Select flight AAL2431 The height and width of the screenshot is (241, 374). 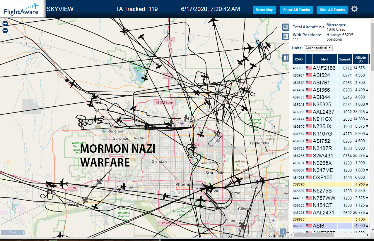(x=331, y=213)
